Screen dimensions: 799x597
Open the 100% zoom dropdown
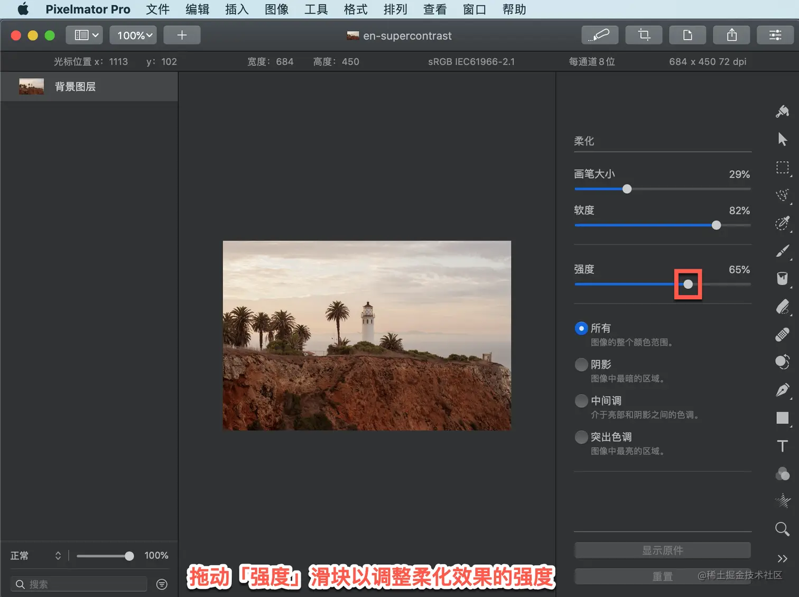(x=133, y=35)
